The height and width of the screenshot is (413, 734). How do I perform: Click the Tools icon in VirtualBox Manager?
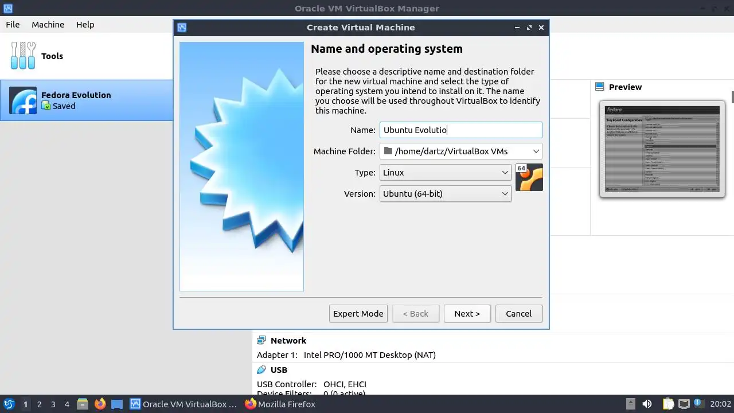[x=23, y=56]
